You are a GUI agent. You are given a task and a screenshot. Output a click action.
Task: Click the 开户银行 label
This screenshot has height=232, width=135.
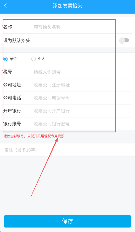12,111
